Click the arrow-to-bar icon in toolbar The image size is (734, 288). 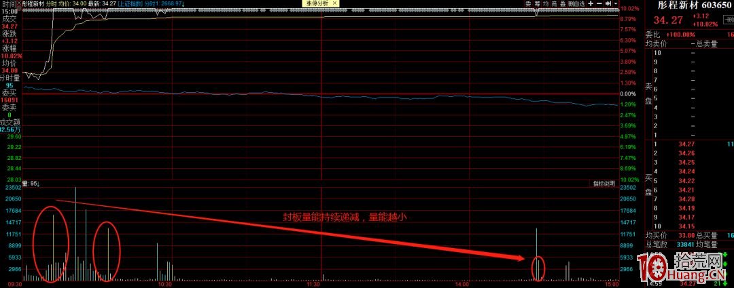coord(610,3)
